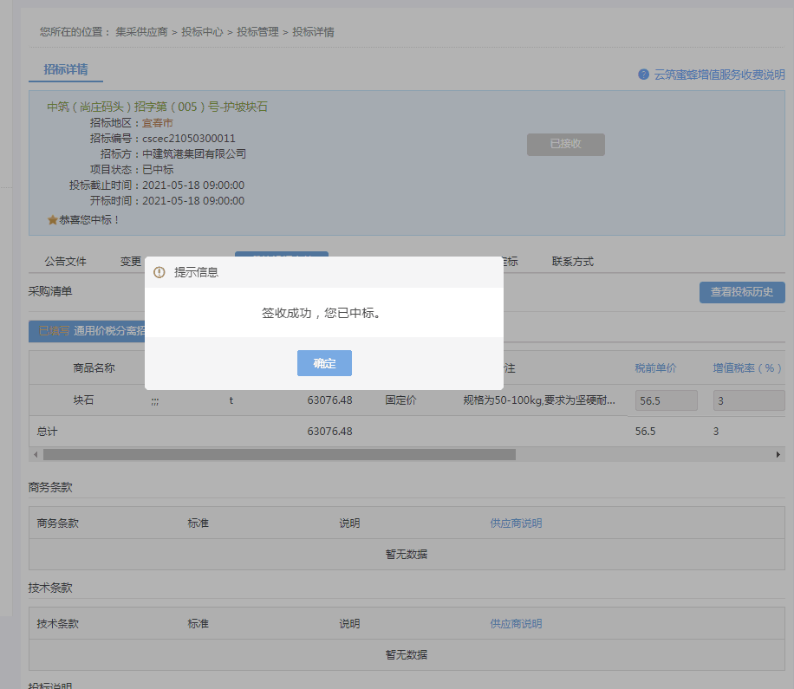Click the help question-mark icon

point(643,75)
